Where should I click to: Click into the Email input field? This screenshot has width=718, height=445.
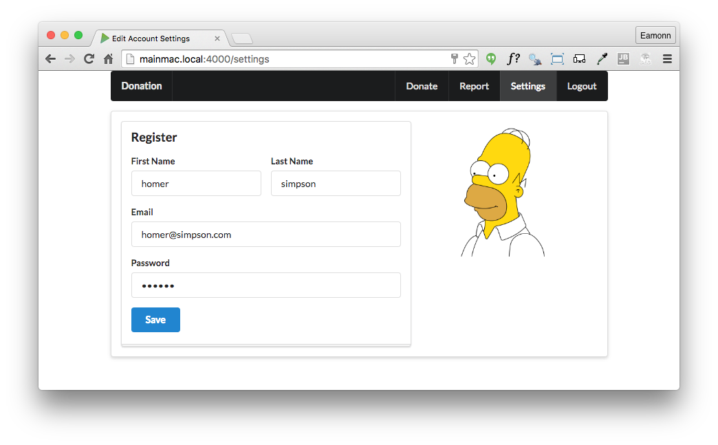point(265,235)
